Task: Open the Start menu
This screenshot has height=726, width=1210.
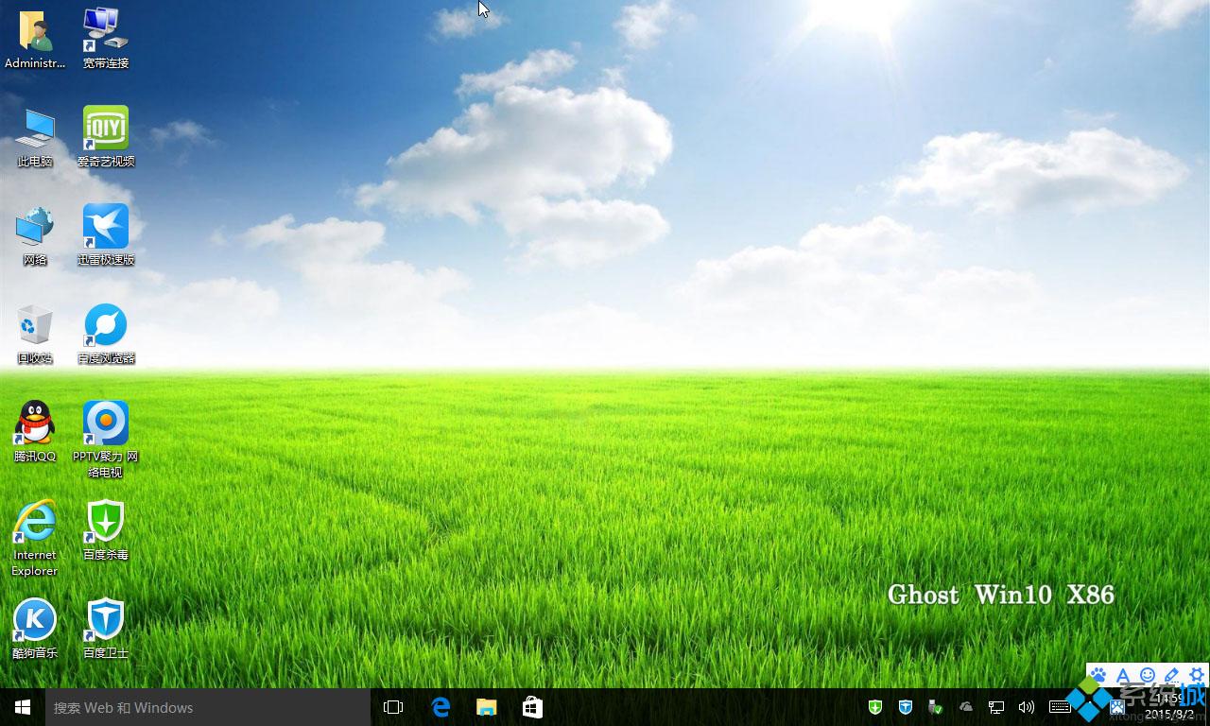Action: point(21,707)
